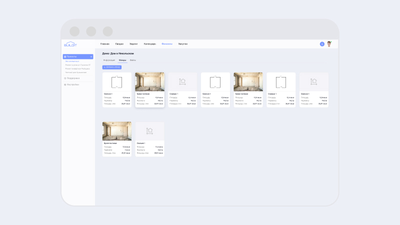Click the Добавить обмер button
The image size is (400, 225).
coord(112,67)
